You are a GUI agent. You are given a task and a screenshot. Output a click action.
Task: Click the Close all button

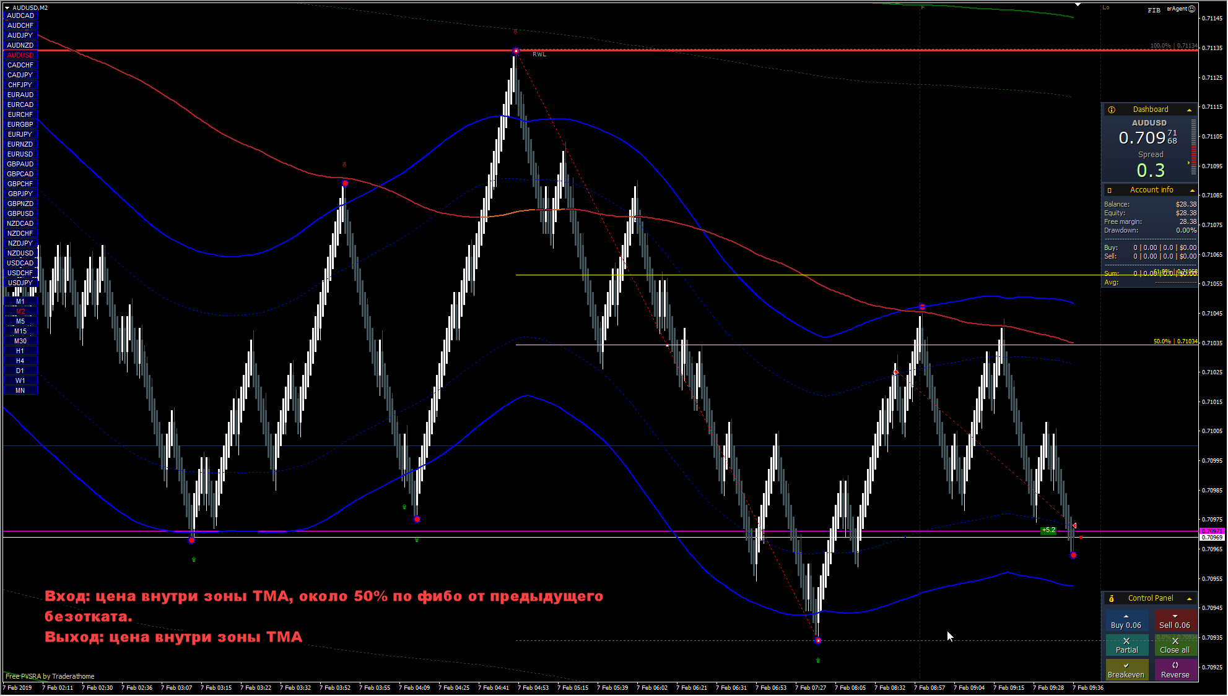(1175, 646)
